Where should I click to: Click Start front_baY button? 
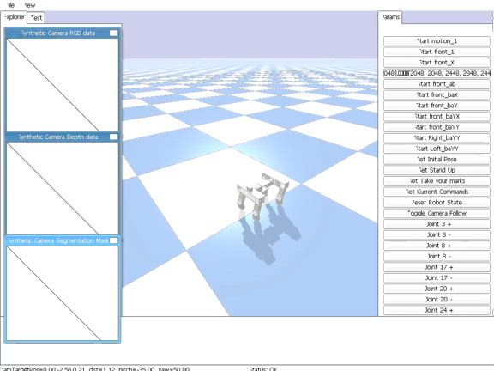pos(437,106)
